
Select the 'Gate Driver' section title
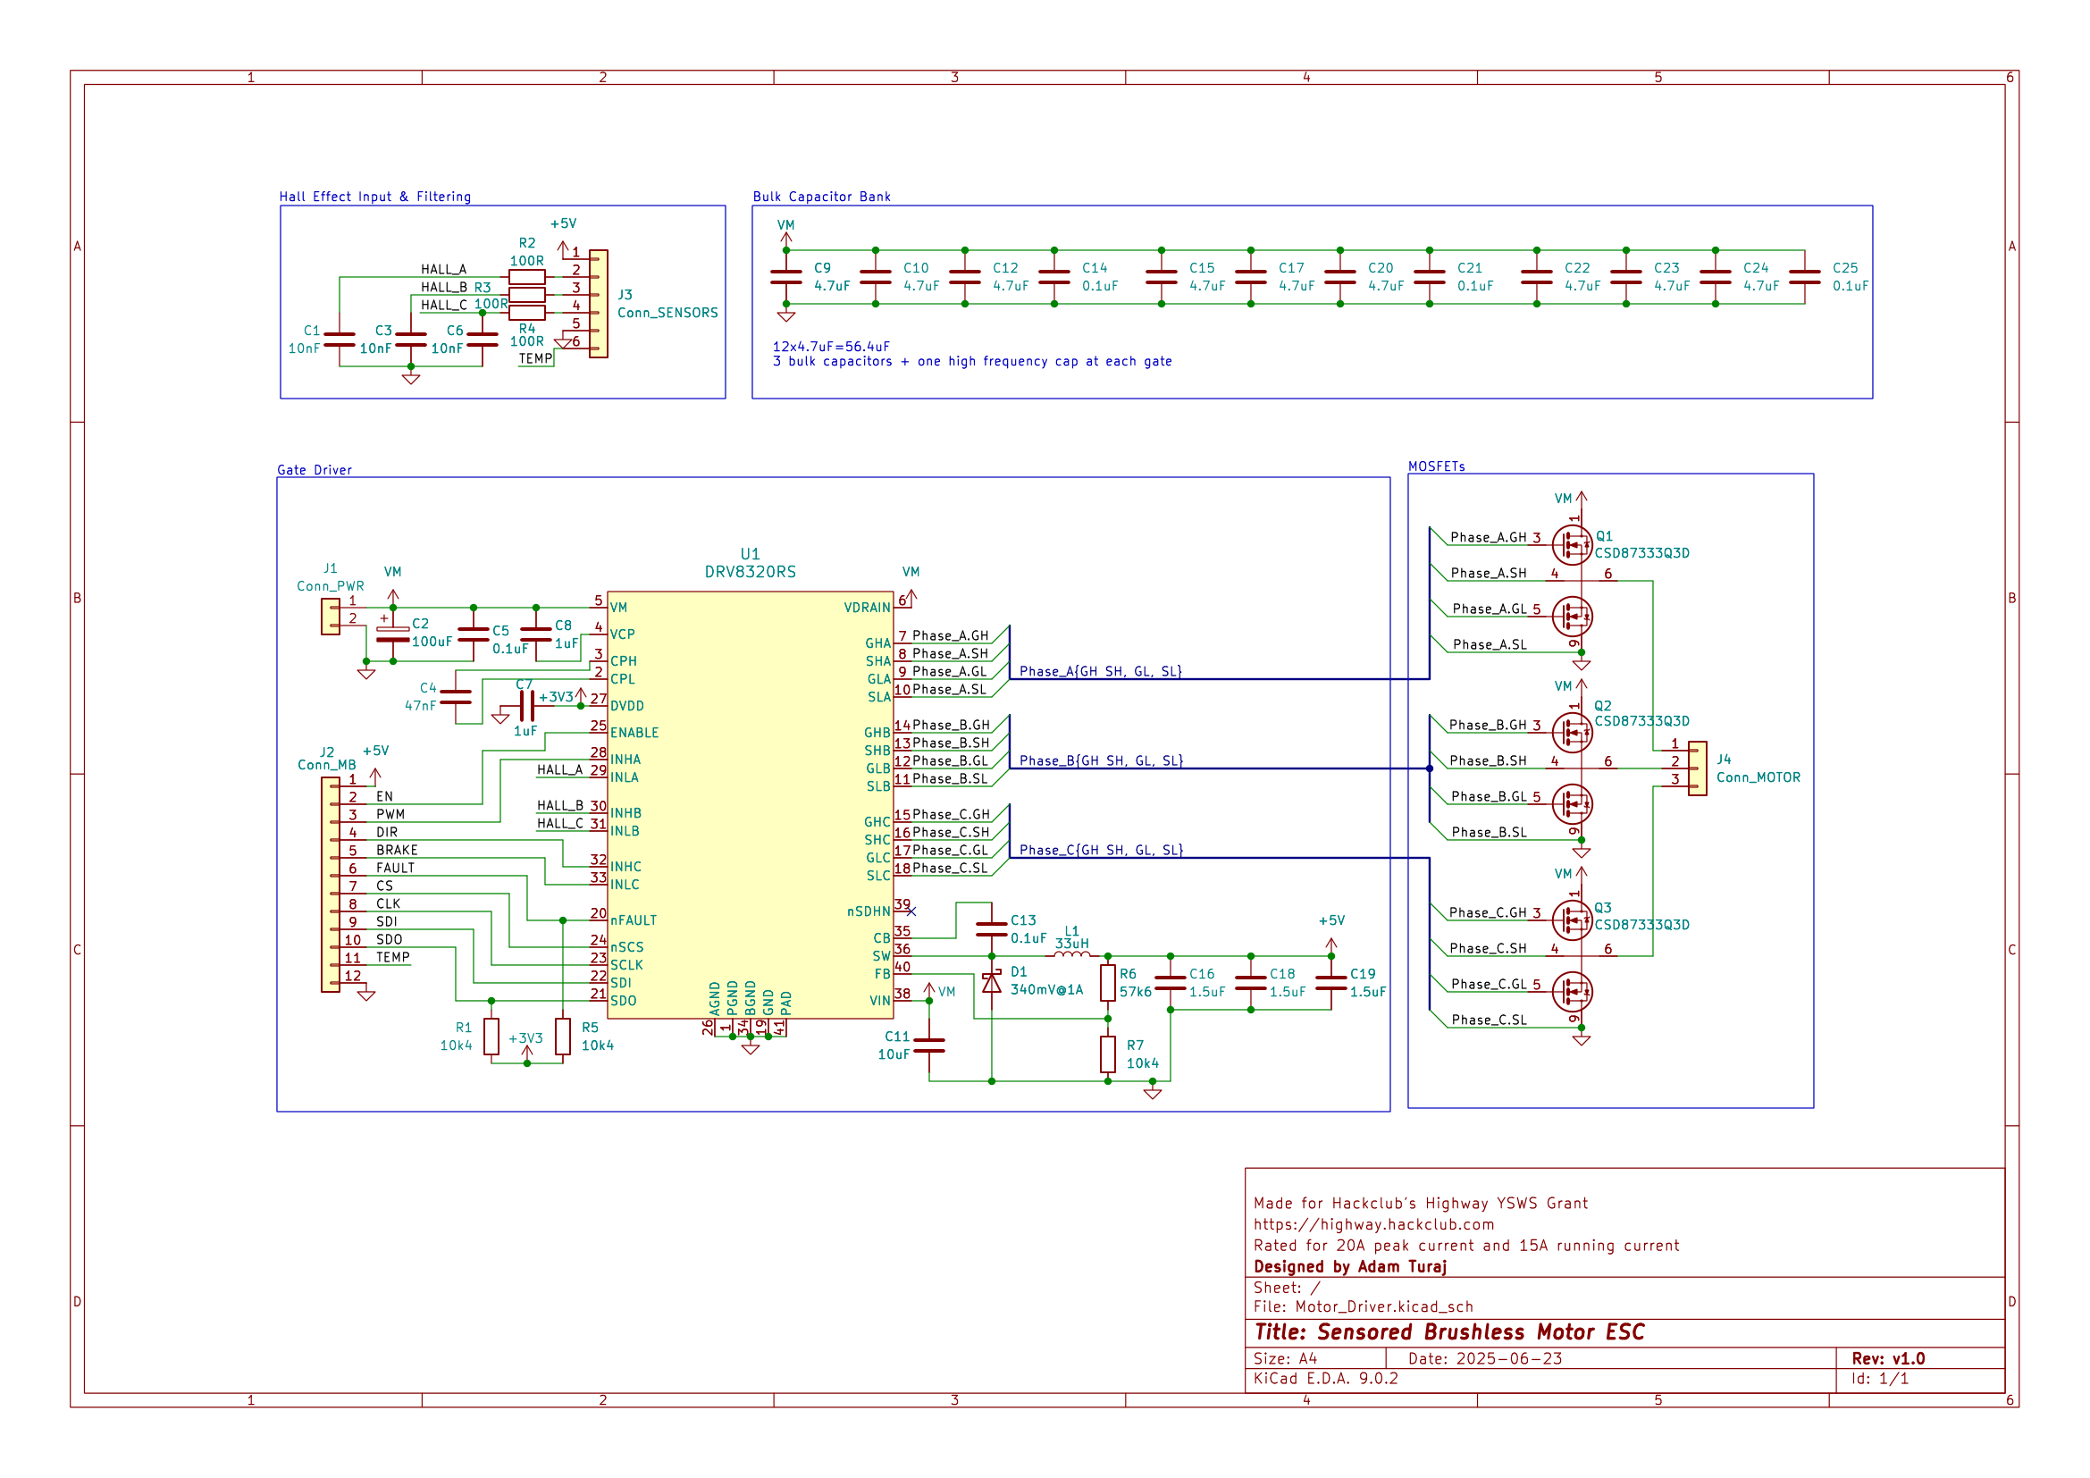coord(314,471)
